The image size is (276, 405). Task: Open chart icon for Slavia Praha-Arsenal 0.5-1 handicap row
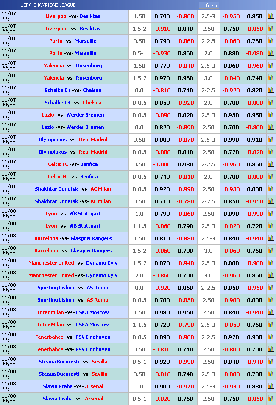coord(270,399)
